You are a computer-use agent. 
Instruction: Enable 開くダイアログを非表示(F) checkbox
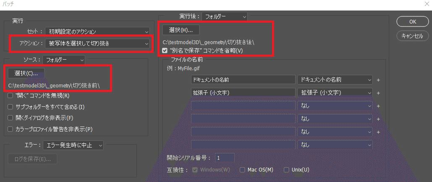click(10, 118)
